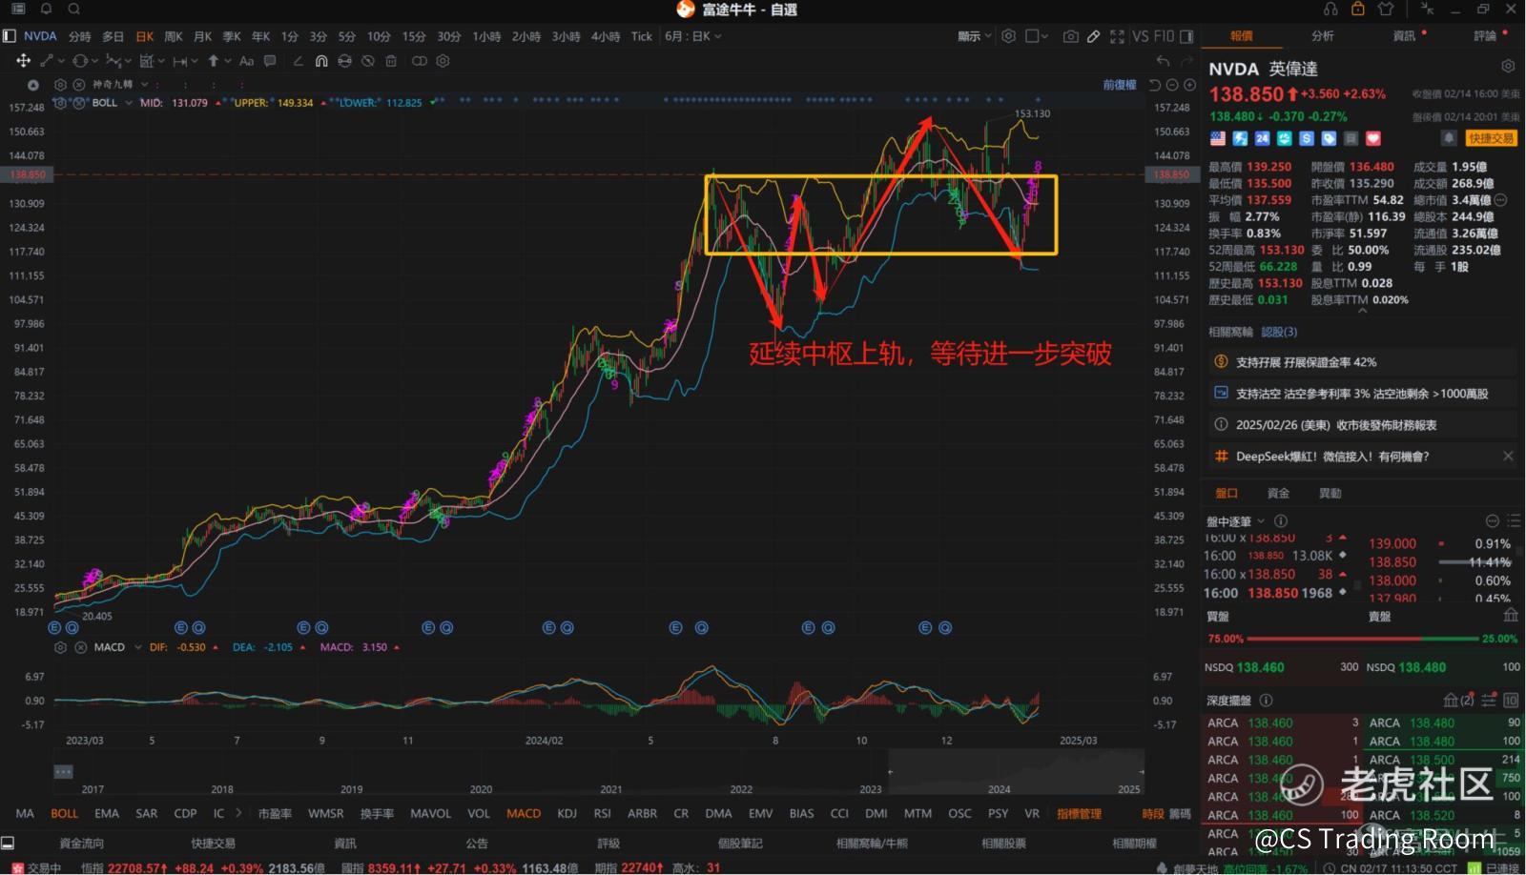Open drawing settings gear in the toolbar

click(443, 61)
